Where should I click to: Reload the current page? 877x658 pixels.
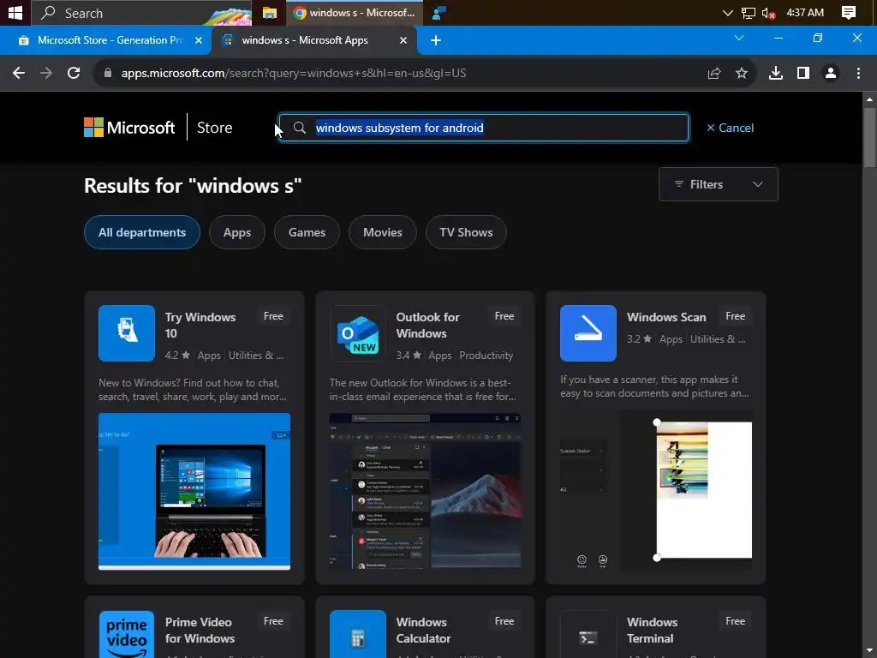click(x=74, y=74)
